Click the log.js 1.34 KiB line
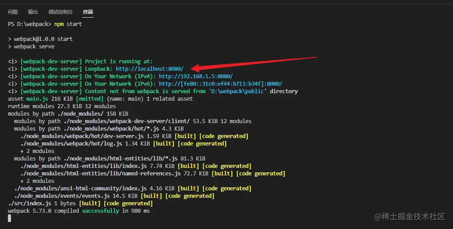This screenshot has width=453, height=229. 124,144
